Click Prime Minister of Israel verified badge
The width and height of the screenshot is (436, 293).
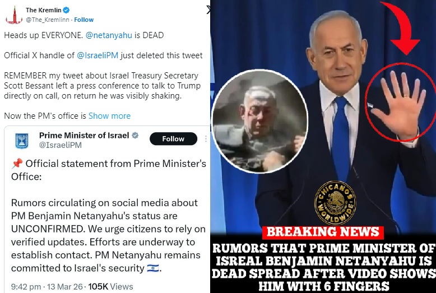pyautogui.click(x=135, y=136)
